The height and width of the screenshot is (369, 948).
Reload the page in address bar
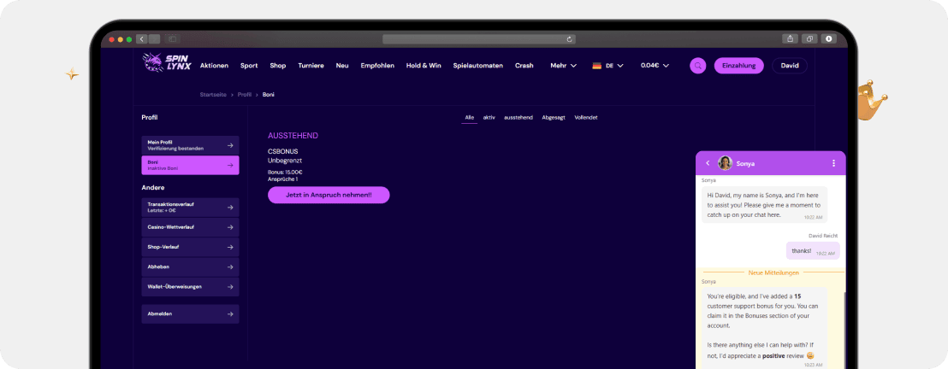point(570,39)
